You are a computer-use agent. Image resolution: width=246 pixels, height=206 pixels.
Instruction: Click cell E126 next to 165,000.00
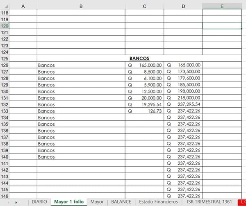click(x=222, y=65)
